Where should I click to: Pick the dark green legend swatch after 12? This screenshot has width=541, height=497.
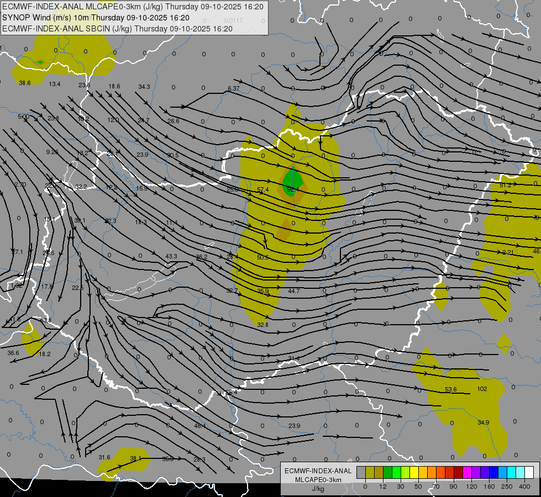click(387, 472)
